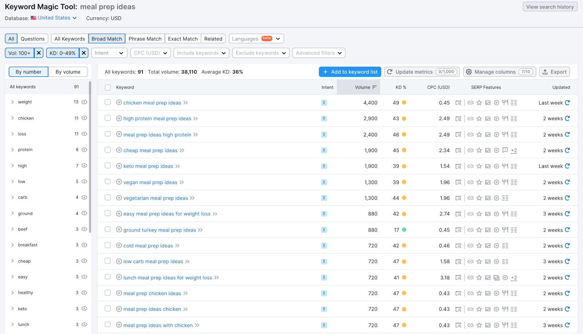Open the Intent filter dropdown
This screenshot has height=334, width=583.
[x=109, y=53]
